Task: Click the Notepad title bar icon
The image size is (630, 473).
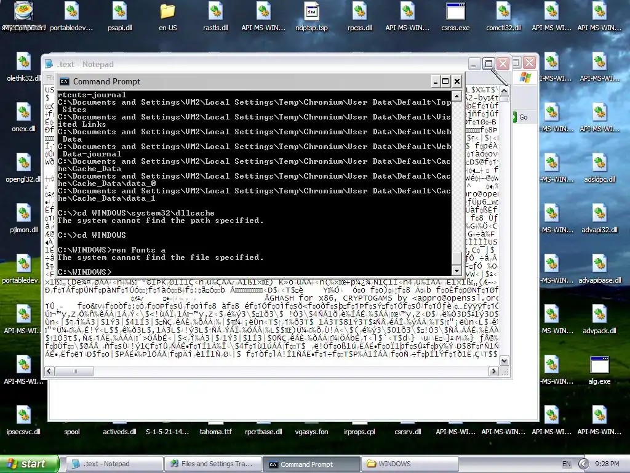Action: (x=49, y=64)
